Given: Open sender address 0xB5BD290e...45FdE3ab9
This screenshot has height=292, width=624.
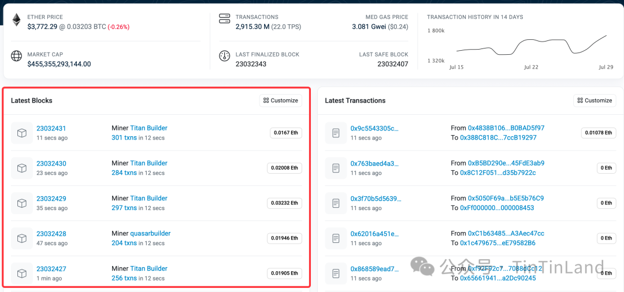Looking at the screenshot, I should click(506, 163).
